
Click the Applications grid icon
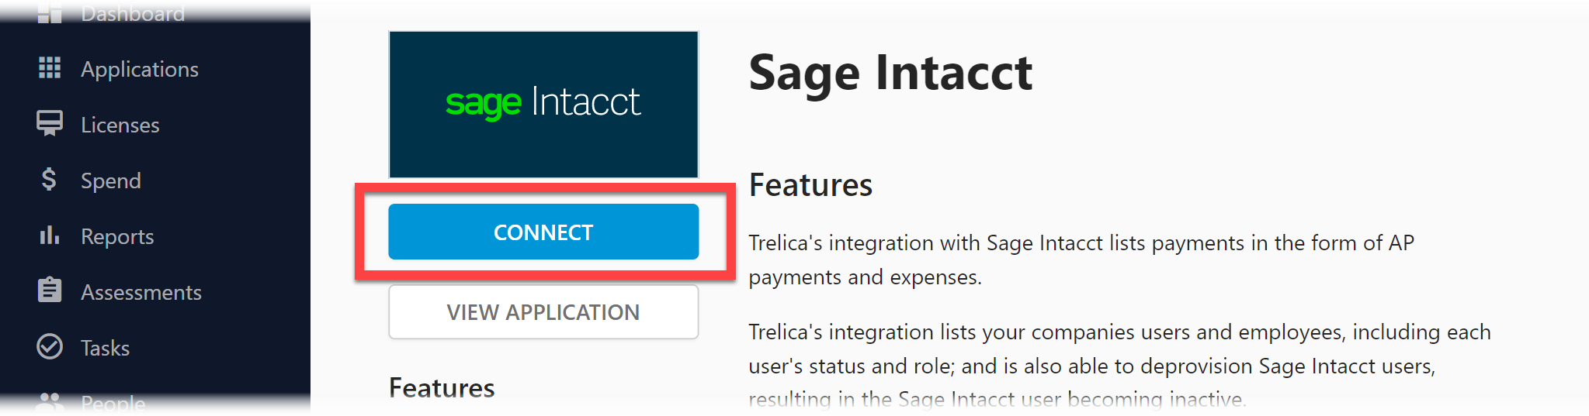coord(50,68)
